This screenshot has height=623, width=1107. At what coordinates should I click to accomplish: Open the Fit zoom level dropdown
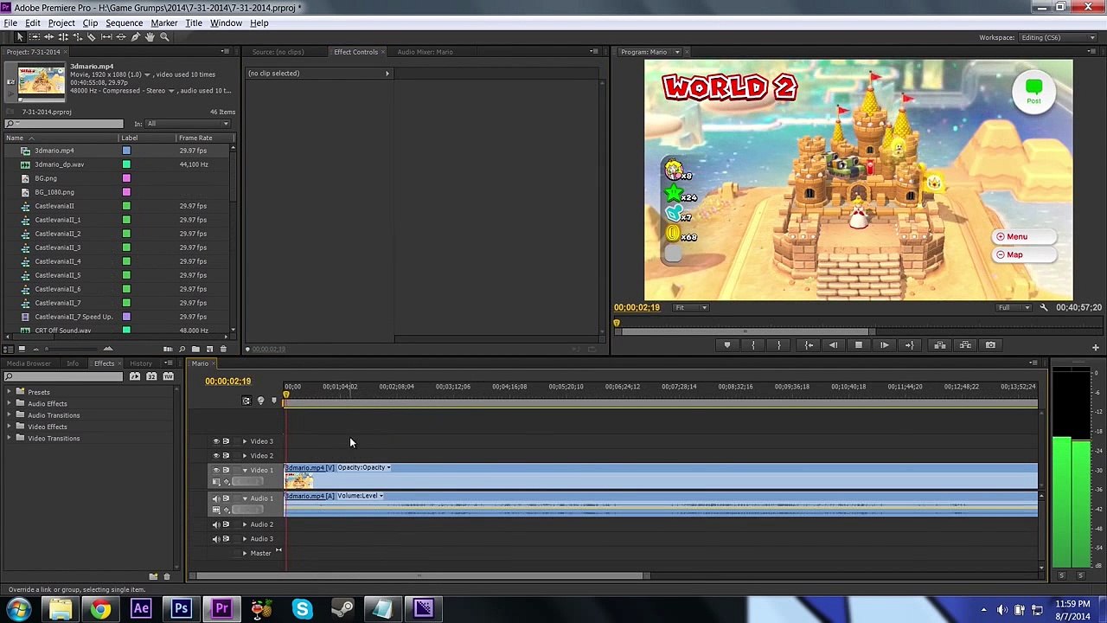692,308
